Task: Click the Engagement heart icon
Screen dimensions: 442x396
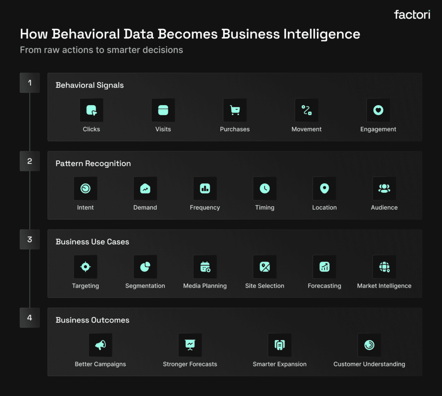Action: pyautogui.click(x=378, y=110)
